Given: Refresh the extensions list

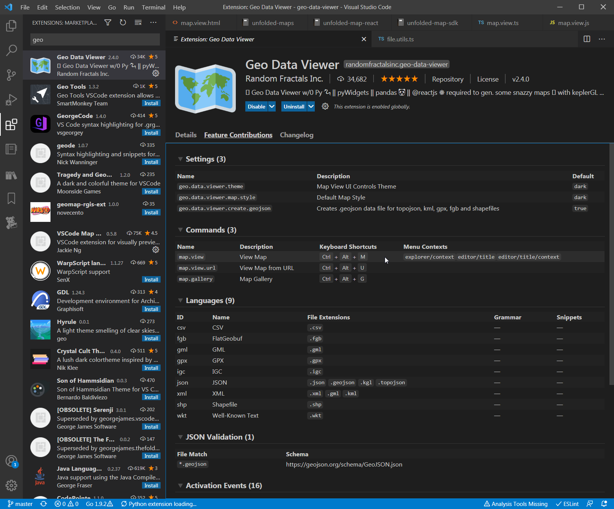Looking at the screenshot, I should pos(123,23).
